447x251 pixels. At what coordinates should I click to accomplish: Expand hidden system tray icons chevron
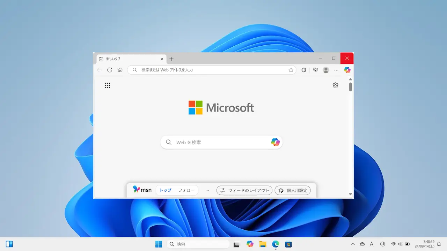353,244
